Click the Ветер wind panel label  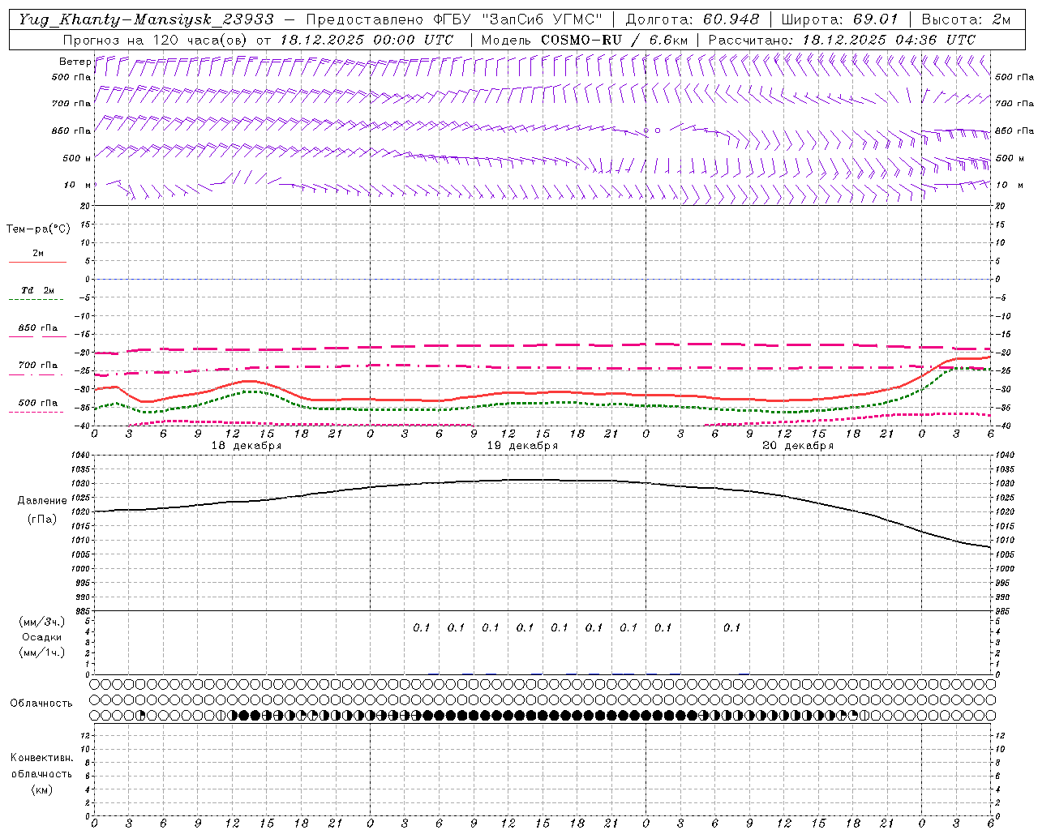(75, 62)
